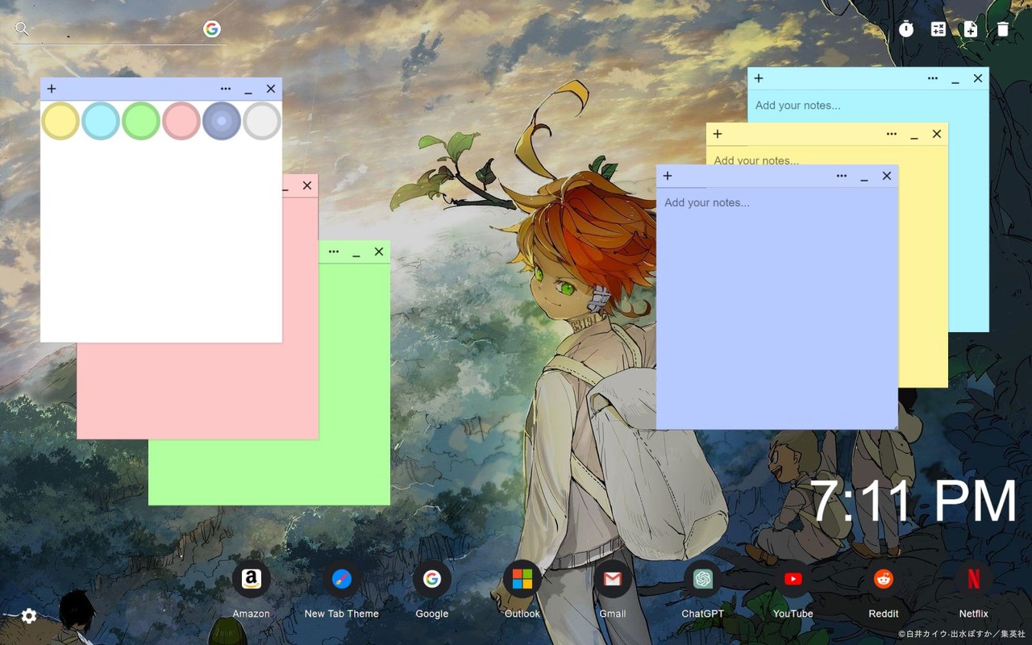The width and height of the screenshot is (1032, 645).
Task: Click into the cyan note's text area
Action: click(x=868, y=106)
